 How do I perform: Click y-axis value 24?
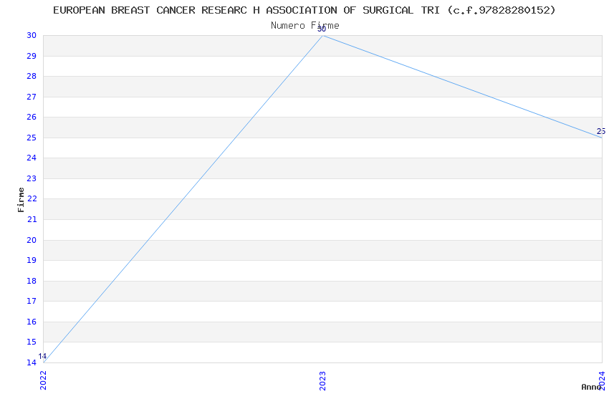[32, 158]
